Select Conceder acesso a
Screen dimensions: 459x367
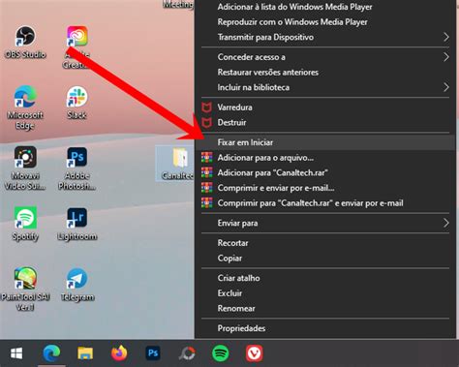pyautogui.click(x=325, y=57)
